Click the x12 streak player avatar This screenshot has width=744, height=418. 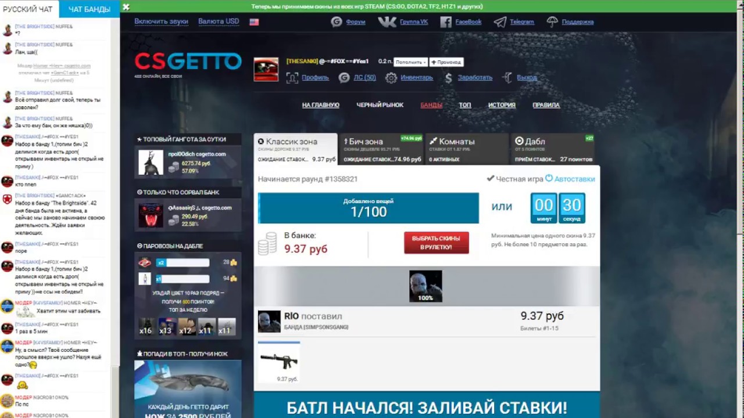(x=187, y=326)
